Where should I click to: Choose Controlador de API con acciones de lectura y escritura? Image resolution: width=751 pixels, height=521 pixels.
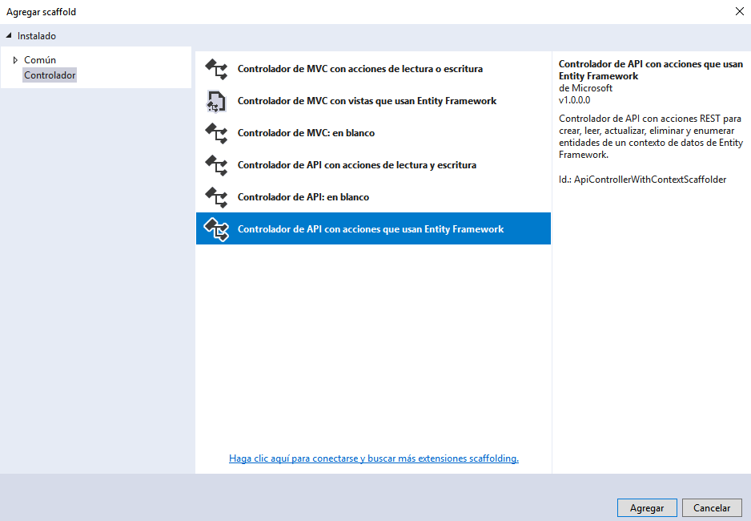[373, 165]
